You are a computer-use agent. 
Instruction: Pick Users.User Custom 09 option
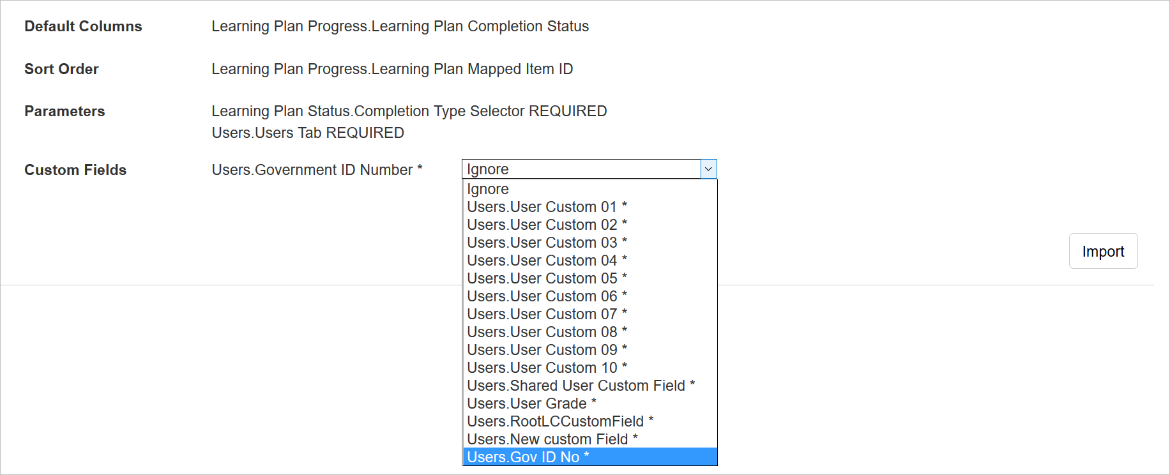(x=547, y=350)
